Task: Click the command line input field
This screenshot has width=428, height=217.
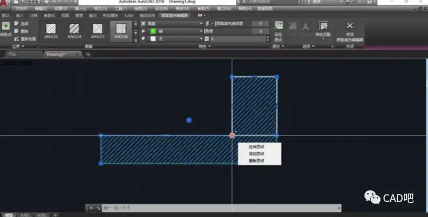Action: point(217,208)
